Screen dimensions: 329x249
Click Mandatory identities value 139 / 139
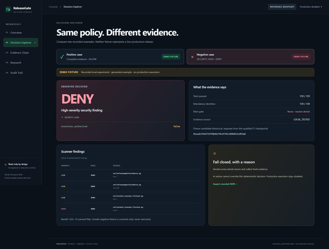click(305, 104)
